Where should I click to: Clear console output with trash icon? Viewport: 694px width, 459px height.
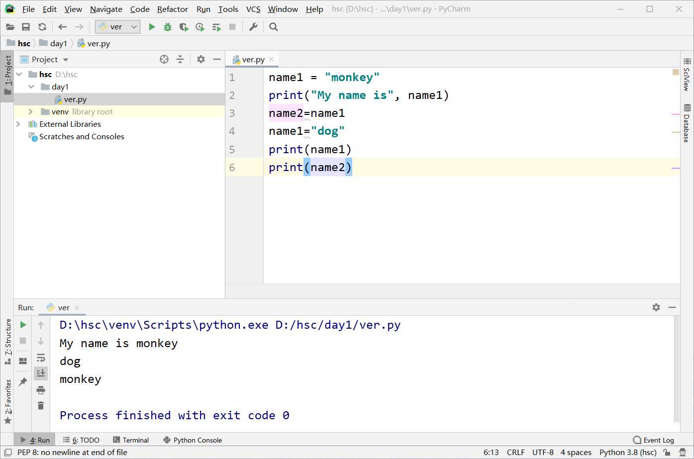coord(41,405)
